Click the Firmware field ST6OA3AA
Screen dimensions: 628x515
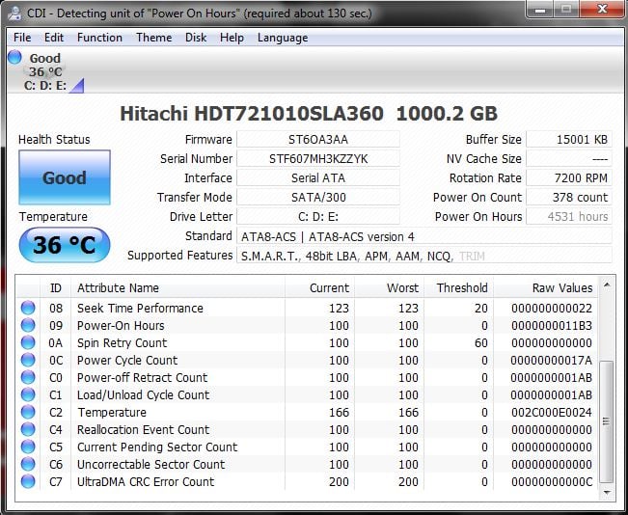coord(318,140)
